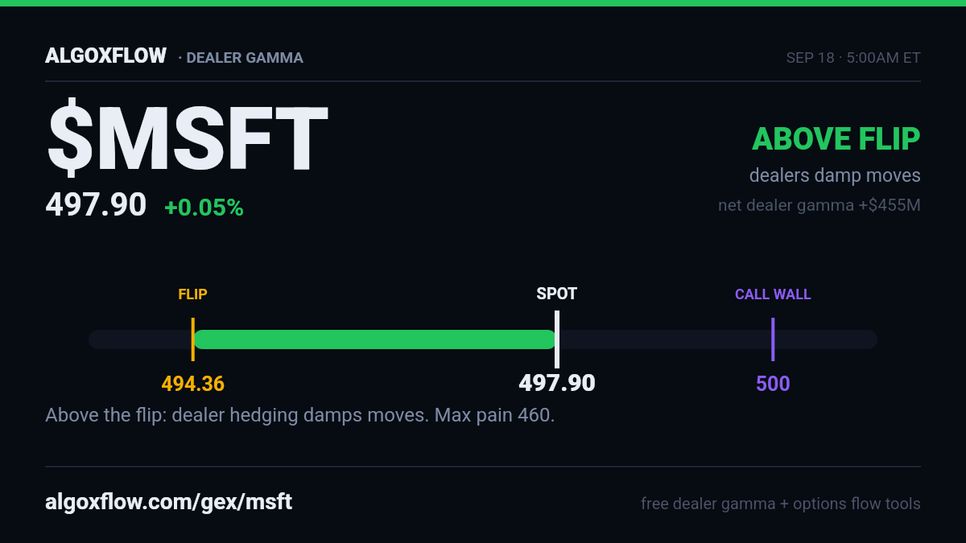Click the dealers damp moves subtitle
This screenshot has height=543, width=966.
point(835,175)
